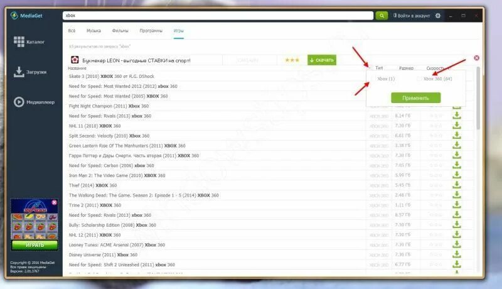This screenshot has width=502, height=289.
Task: Check the Xbox 360 (64) filter checkbox
Action: pos(419,79)
